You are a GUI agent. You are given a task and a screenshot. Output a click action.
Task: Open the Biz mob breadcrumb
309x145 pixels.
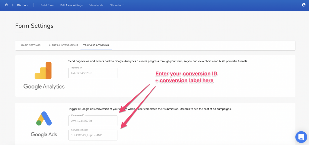coord(22,5)
